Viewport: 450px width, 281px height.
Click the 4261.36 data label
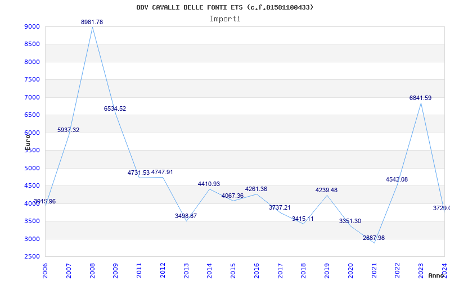256,189
